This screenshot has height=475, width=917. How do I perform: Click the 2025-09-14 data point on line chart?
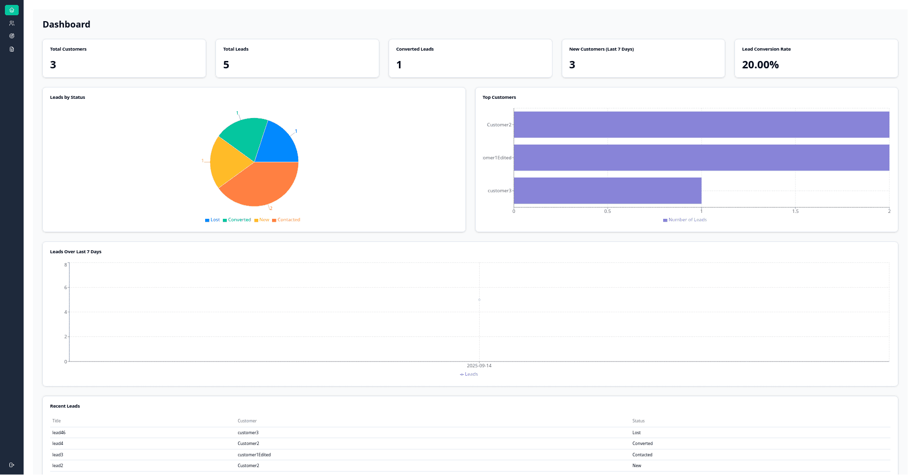click(479, 299)
